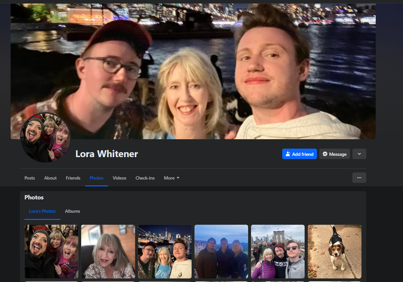This screenshot has width=403, height=282.
Task: Open the Videos tab
Action: (120, 178)
